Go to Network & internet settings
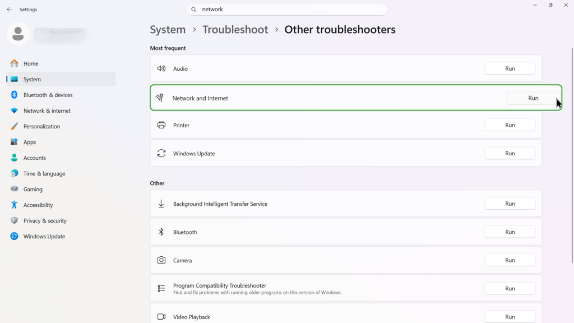 pyautogui.click(x=61, y=110)
